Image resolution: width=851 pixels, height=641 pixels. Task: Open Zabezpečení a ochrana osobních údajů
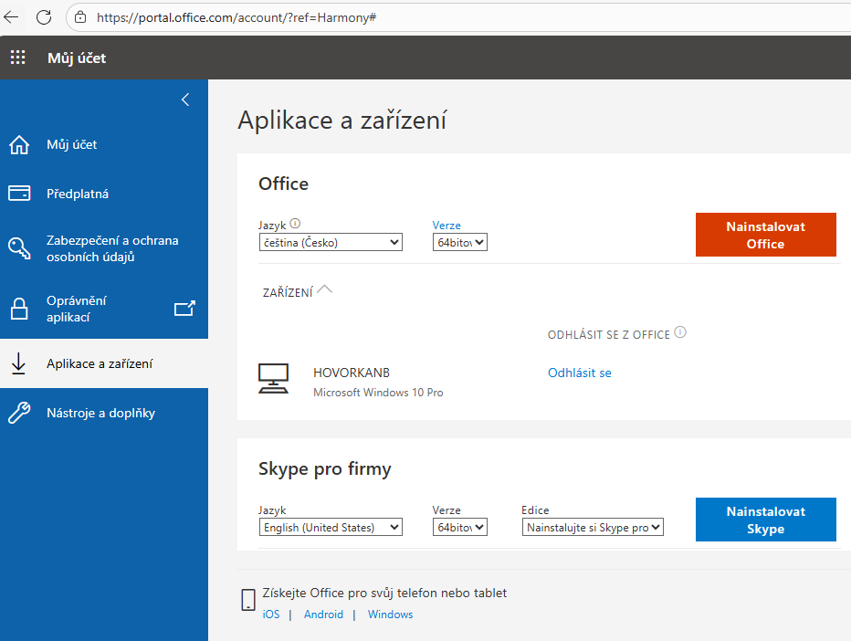point(18,247)
